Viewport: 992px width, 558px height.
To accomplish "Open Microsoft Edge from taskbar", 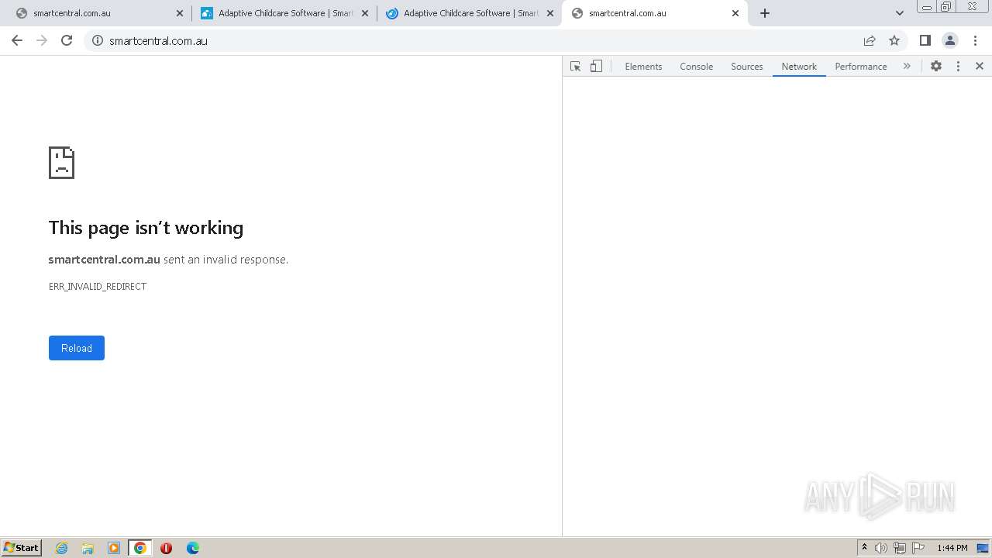I will (x=193, y=548).
